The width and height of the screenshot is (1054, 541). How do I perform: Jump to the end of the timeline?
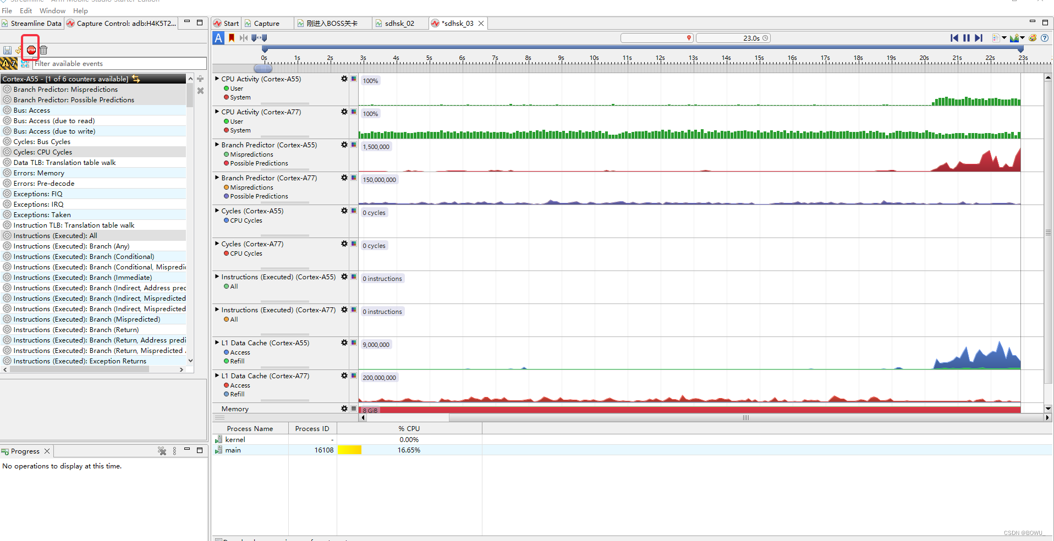[x=979, y=38]
